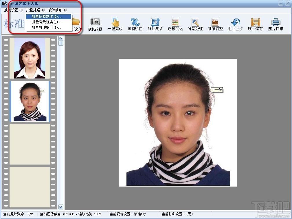Click the 联机拍摄 camera icon
This screenshot has width=292, height=219.
(95, 22)
